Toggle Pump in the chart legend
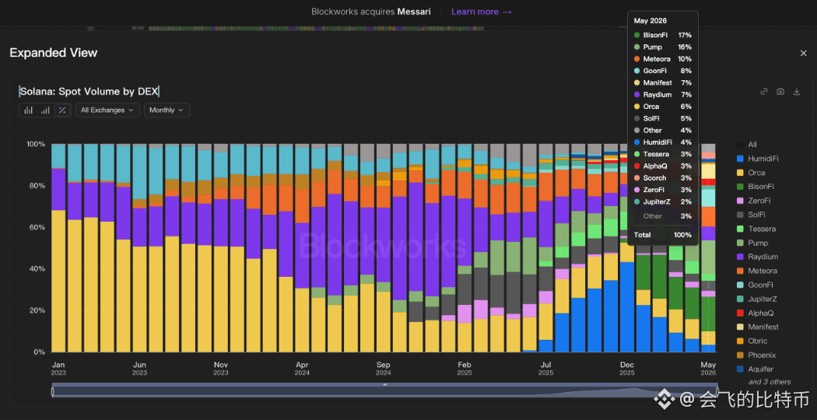Screen dimensions: 817x420 pyautogui.click(x=752, y=243)
